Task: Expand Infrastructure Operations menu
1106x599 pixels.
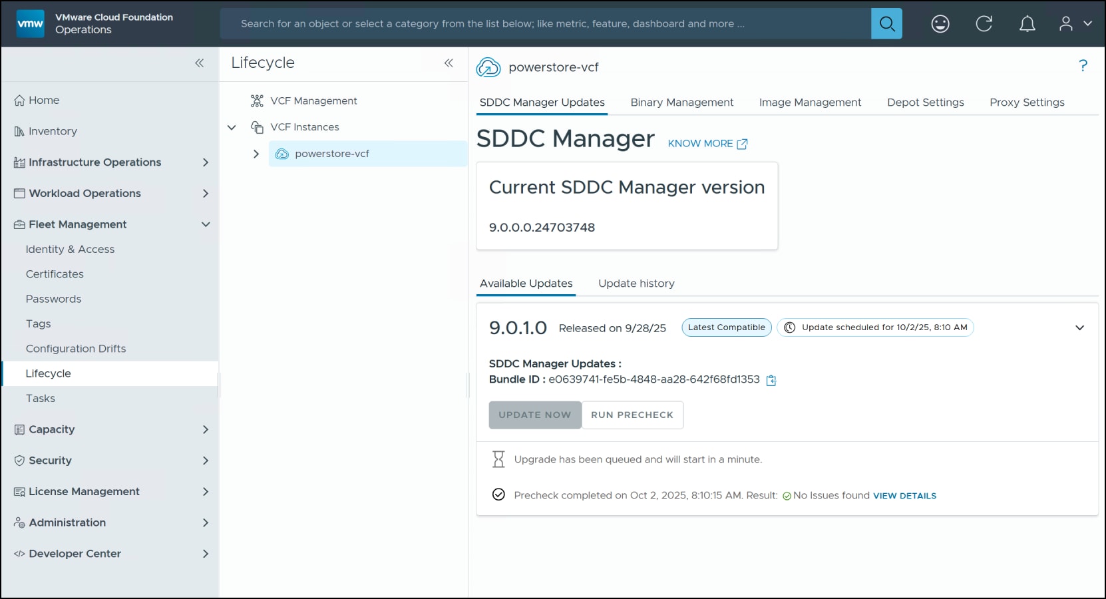Action: point(206,162)
